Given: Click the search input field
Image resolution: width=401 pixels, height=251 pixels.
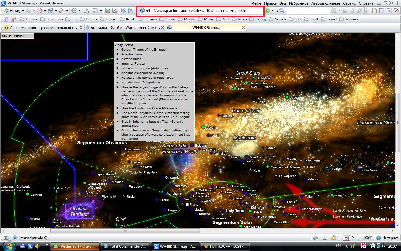Looking at the screenshot, I should click(308, 11).
